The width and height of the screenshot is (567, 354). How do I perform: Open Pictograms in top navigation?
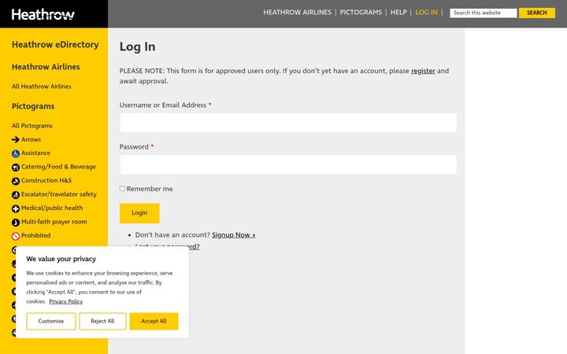[x=361, y=13]
